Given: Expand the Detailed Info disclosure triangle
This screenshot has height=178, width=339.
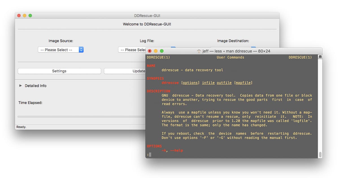Looking at the screenshot, I should (20, 86).
